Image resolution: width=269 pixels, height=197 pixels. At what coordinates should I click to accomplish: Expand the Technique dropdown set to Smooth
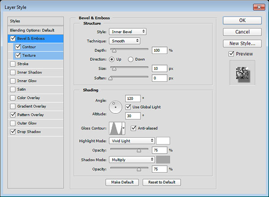(x=125, y=41)
